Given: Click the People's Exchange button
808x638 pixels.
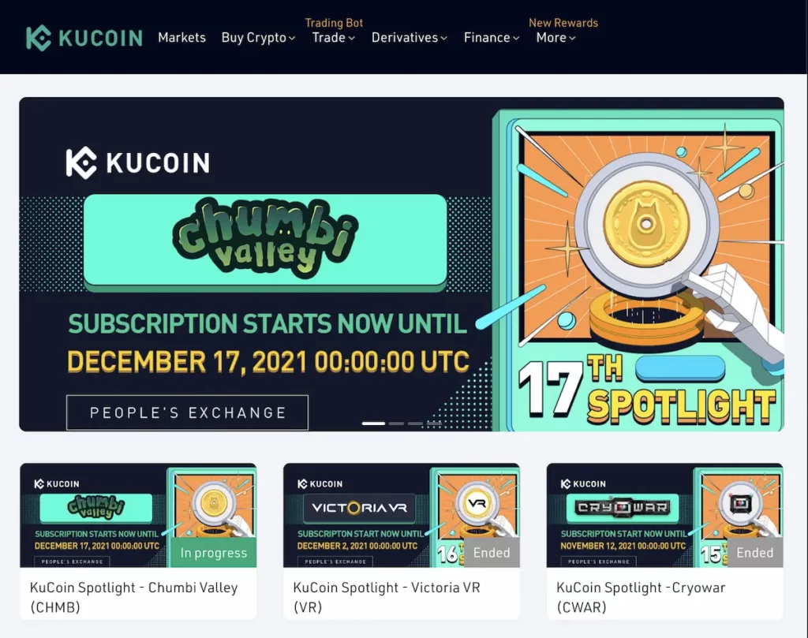Looking at the screenshot, I should point(187,412).
